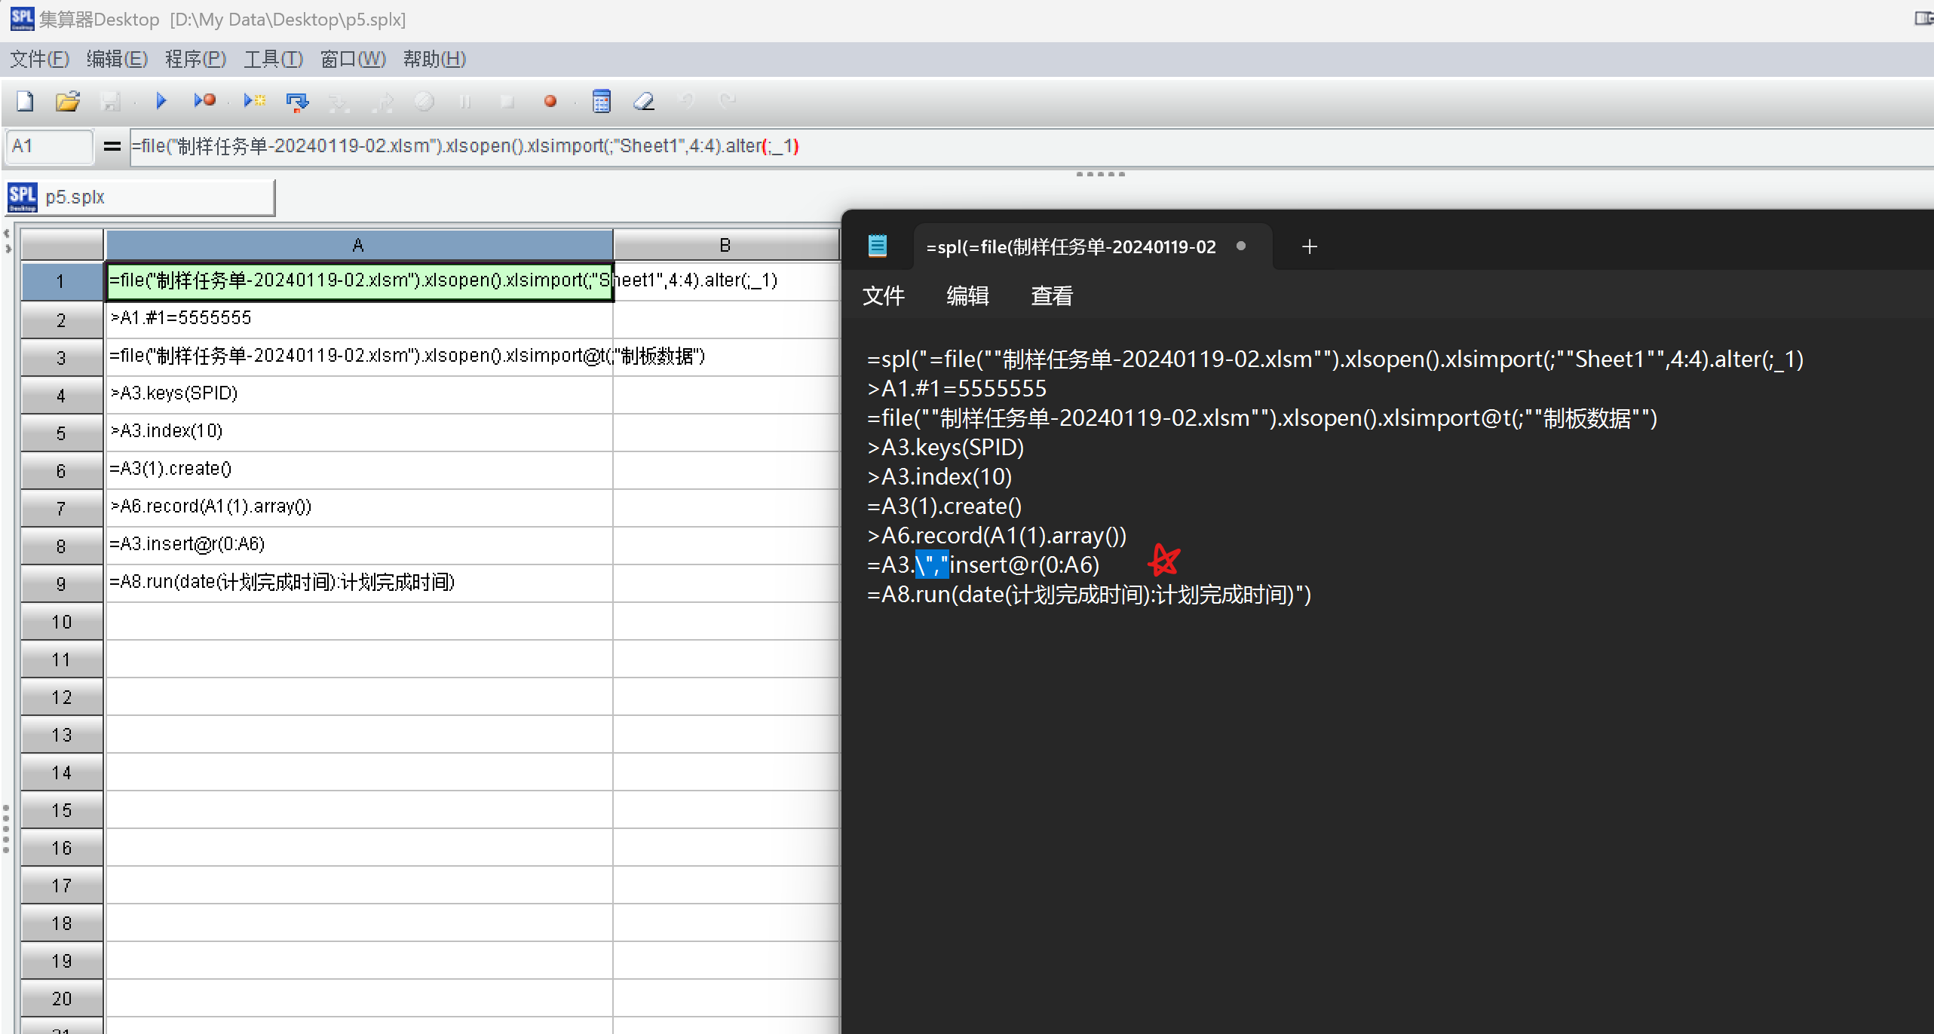Open Notepad's 编辑 menu

point(967,295)
